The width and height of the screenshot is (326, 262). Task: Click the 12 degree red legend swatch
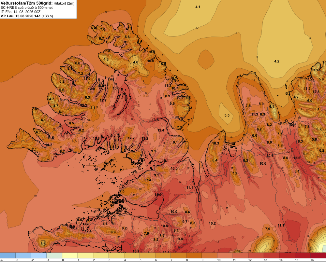[x=256, y=255]
